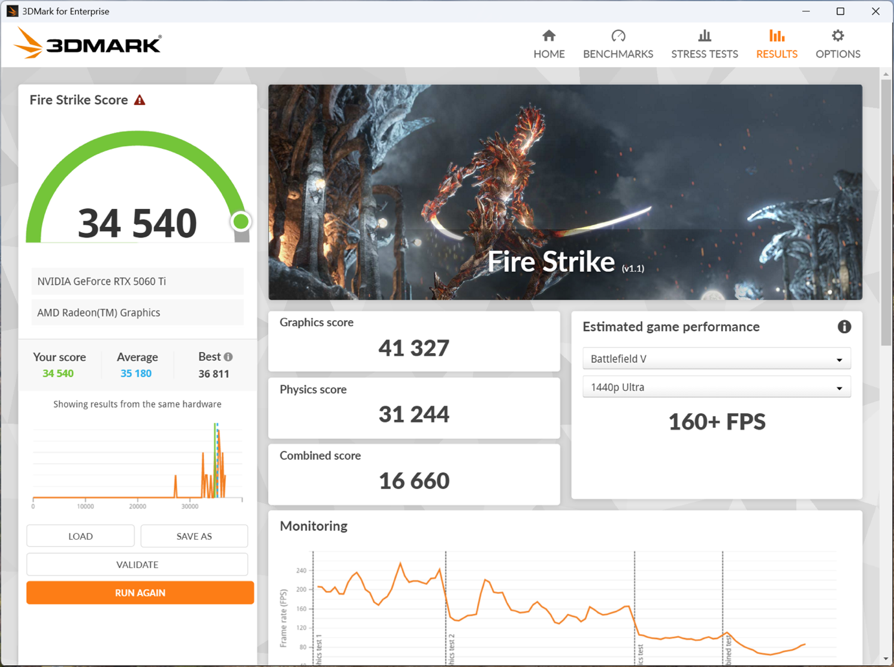Click the vertical scrollbar thumb
894x667 pixels.
click(x=886, y=213)
